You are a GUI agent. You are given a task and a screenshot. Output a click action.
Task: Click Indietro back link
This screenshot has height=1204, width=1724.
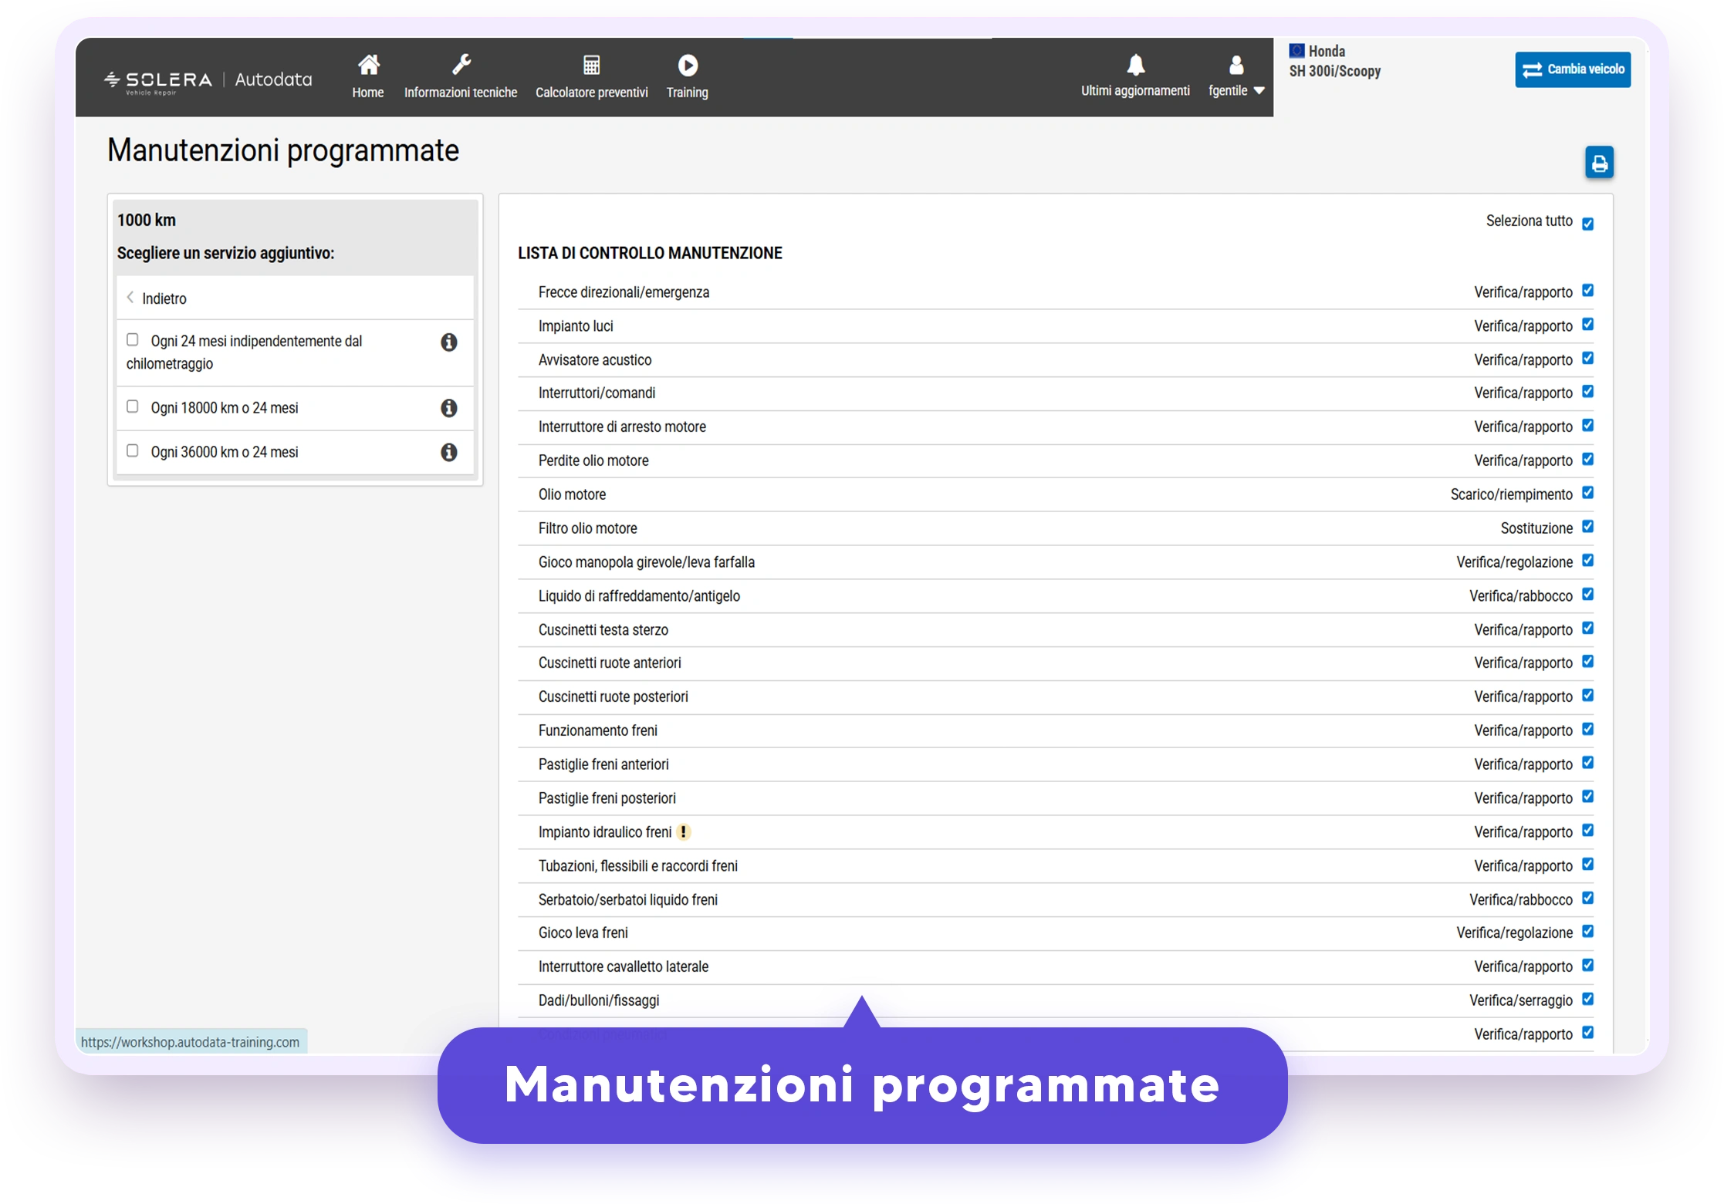164,298
